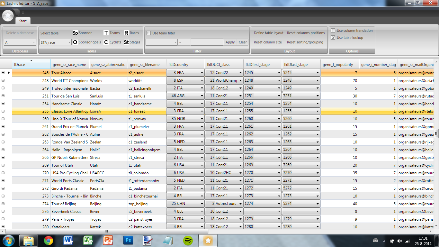Viewport: 439px width, 247px height.
Task: Open the Races table via R icon
Action: coord(126,33)
